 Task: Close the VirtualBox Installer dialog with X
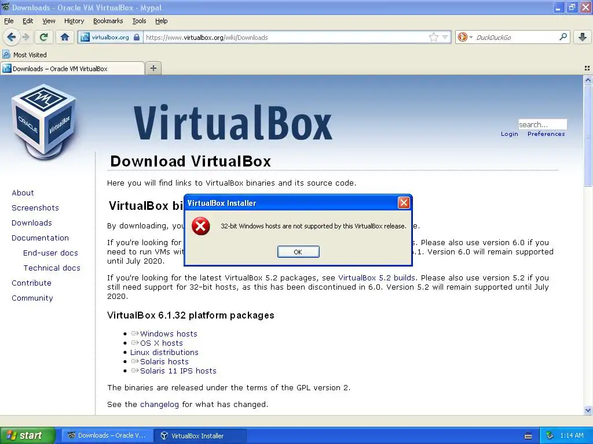tap(404, 203)
